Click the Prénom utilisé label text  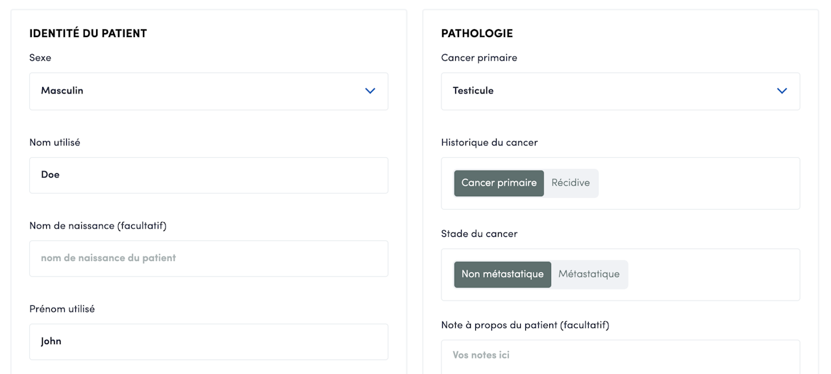click(x=62, y=309)
